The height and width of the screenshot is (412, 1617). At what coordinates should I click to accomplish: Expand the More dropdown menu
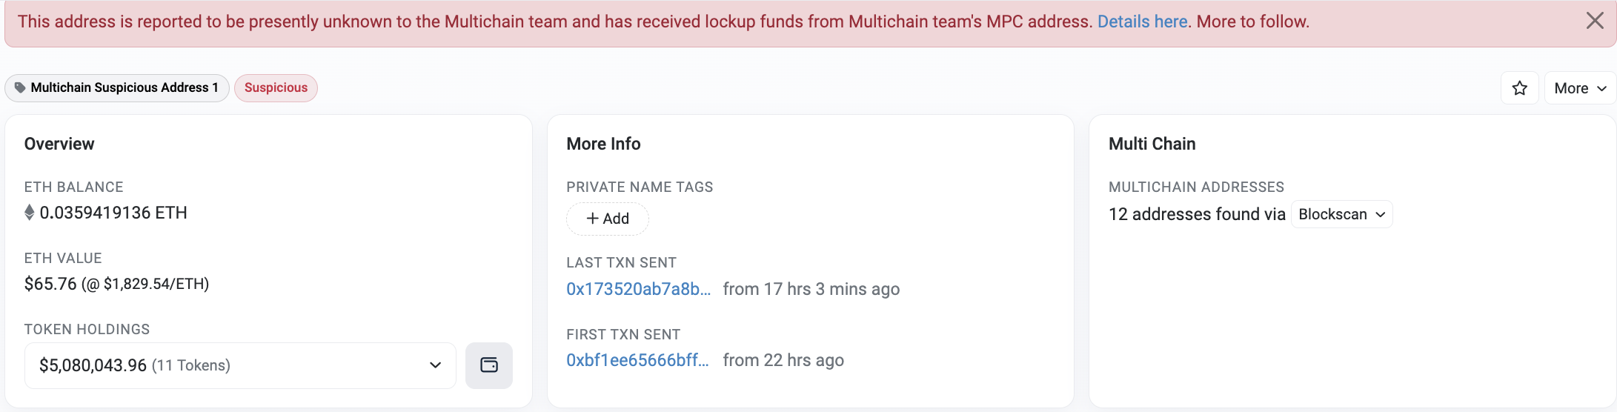click(1580, 88)
